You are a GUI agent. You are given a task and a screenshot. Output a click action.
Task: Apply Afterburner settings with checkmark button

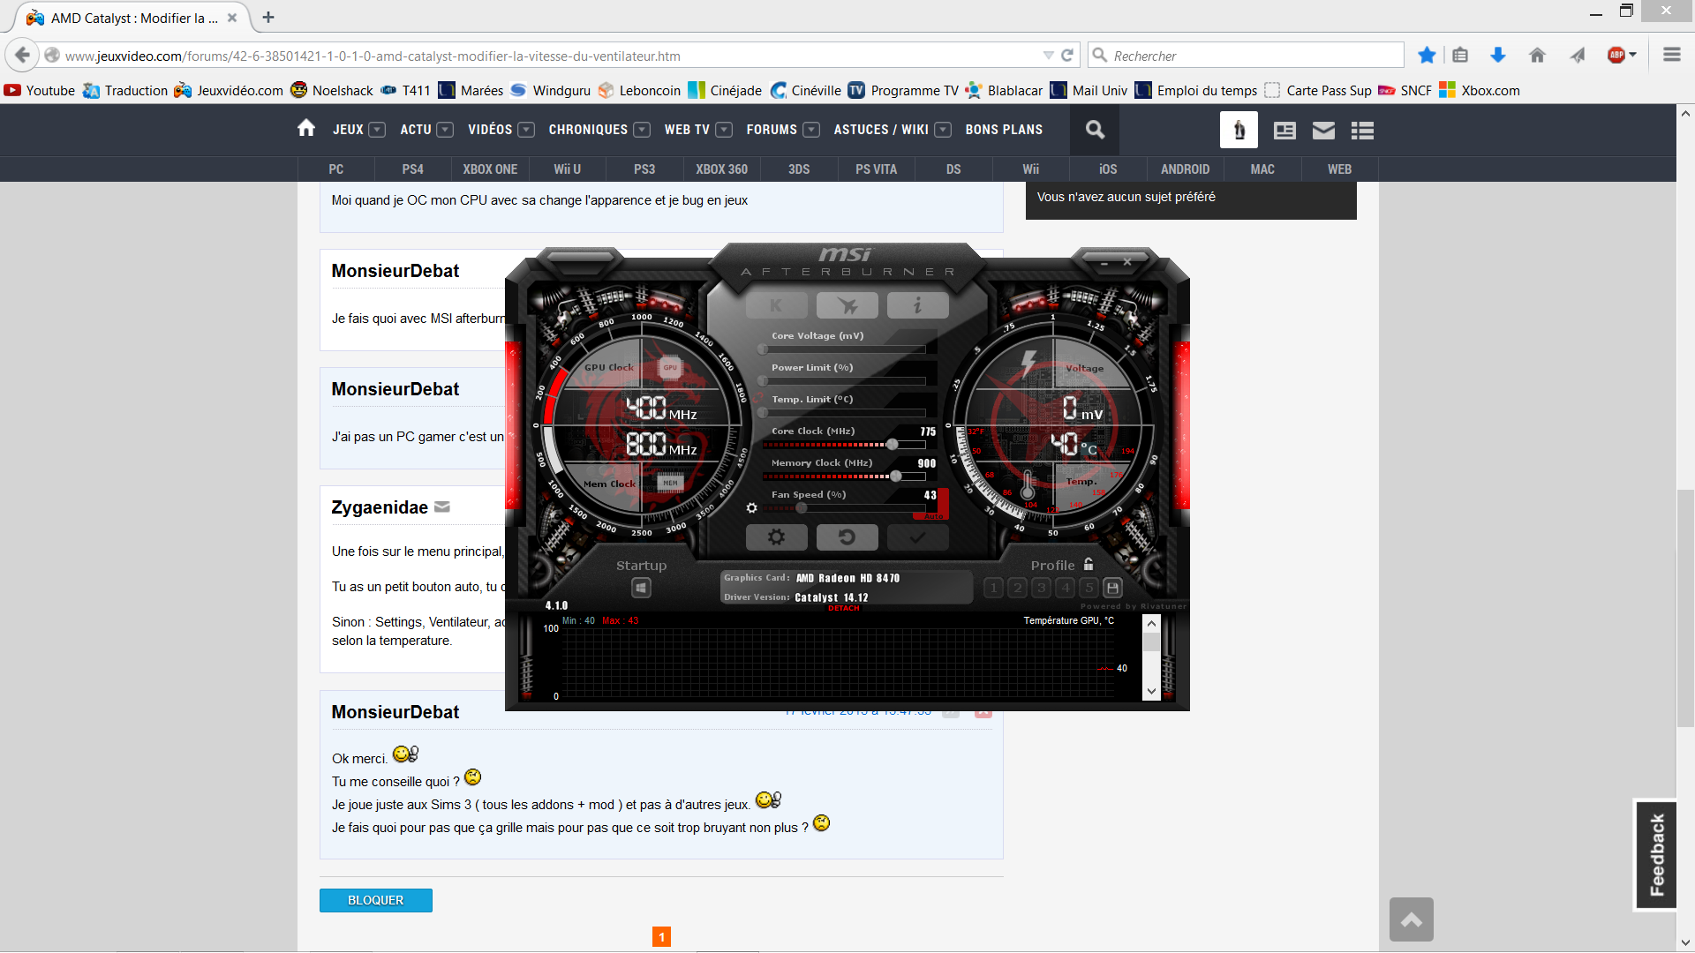tap(917, 537)
